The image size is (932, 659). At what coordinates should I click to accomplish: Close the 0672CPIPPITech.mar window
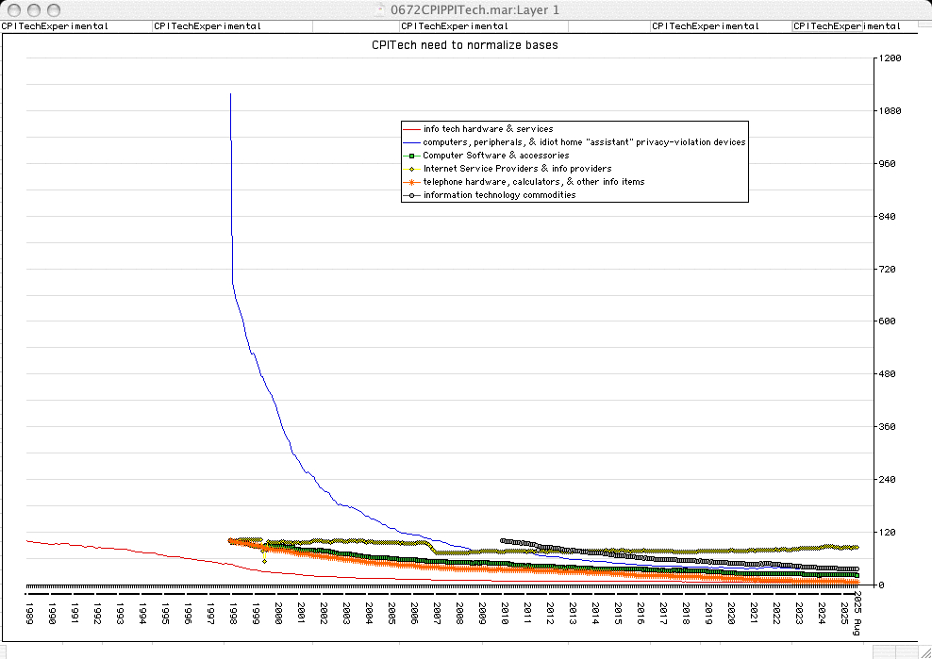pos(14,9)
